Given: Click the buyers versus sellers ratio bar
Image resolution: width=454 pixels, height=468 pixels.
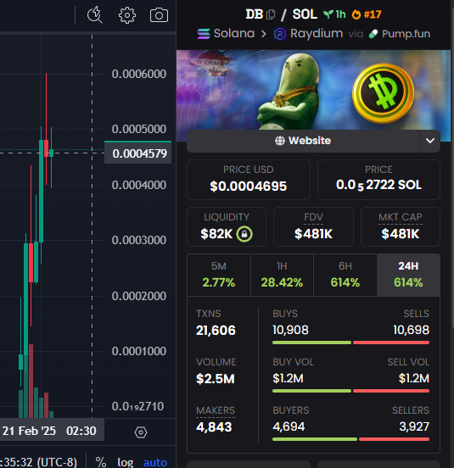Looking at the screenshot, I should 351,439.
